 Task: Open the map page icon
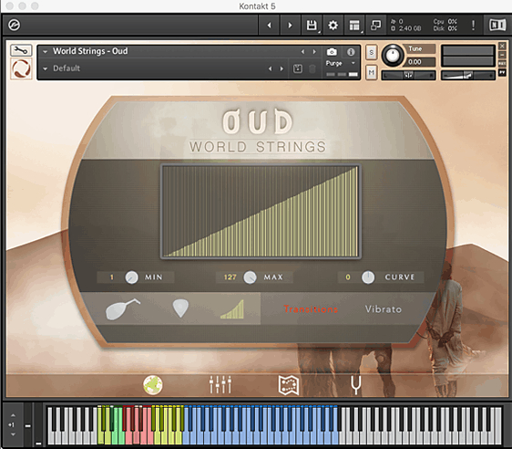coord(289,385)
